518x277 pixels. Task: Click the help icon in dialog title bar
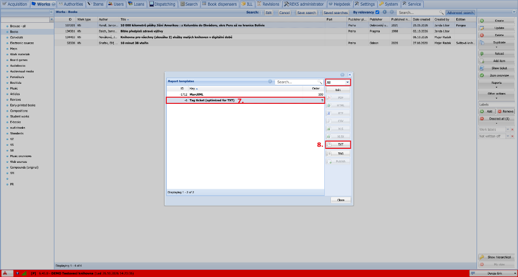[342, 74]
